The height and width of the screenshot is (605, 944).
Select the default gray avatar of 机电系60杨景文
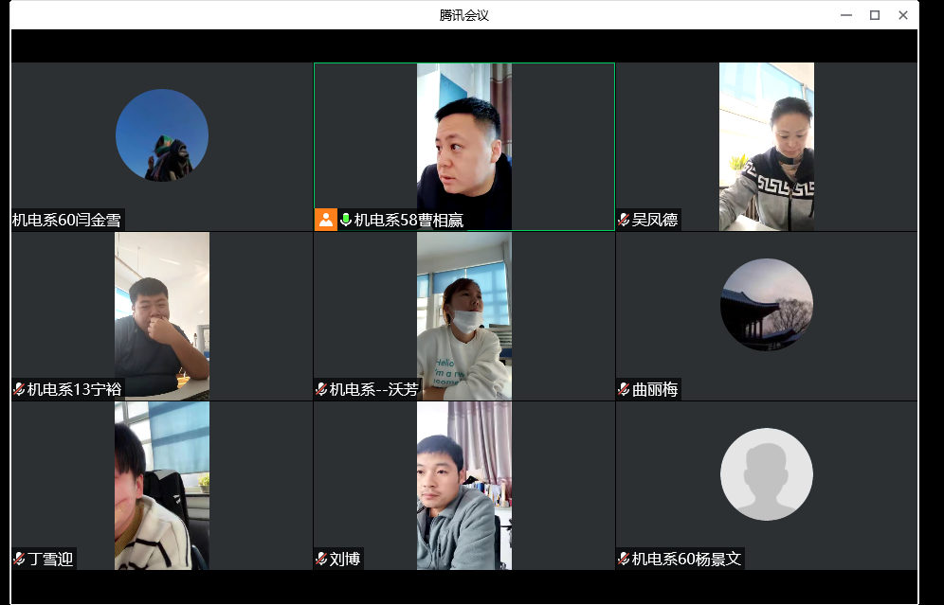point(766,474)
